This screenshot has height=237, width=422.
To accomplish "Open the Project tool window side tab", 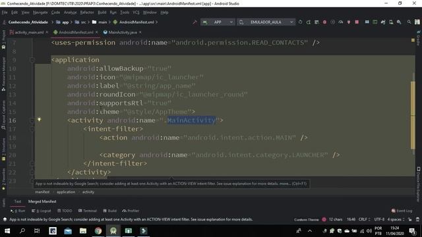I will pos(3,40).
